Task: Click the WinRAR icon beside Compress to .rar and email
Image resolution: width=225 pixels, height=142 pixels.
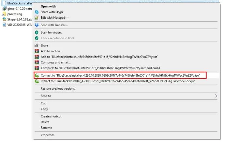Action: point(37,68)
